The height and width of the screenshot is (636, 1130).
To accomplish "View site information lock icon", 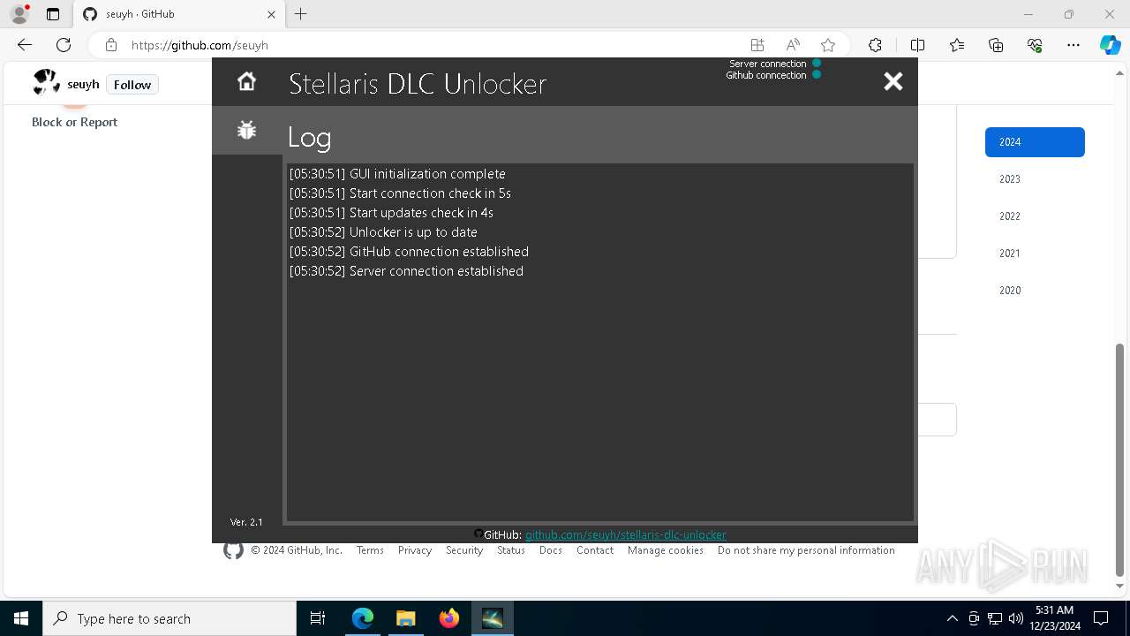I will pyautogui.click(x=111, y=45).
